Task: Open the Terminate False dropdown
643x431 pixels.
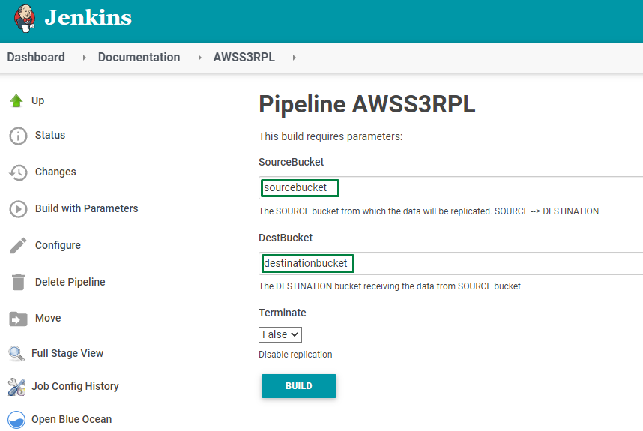Action: 280,334
